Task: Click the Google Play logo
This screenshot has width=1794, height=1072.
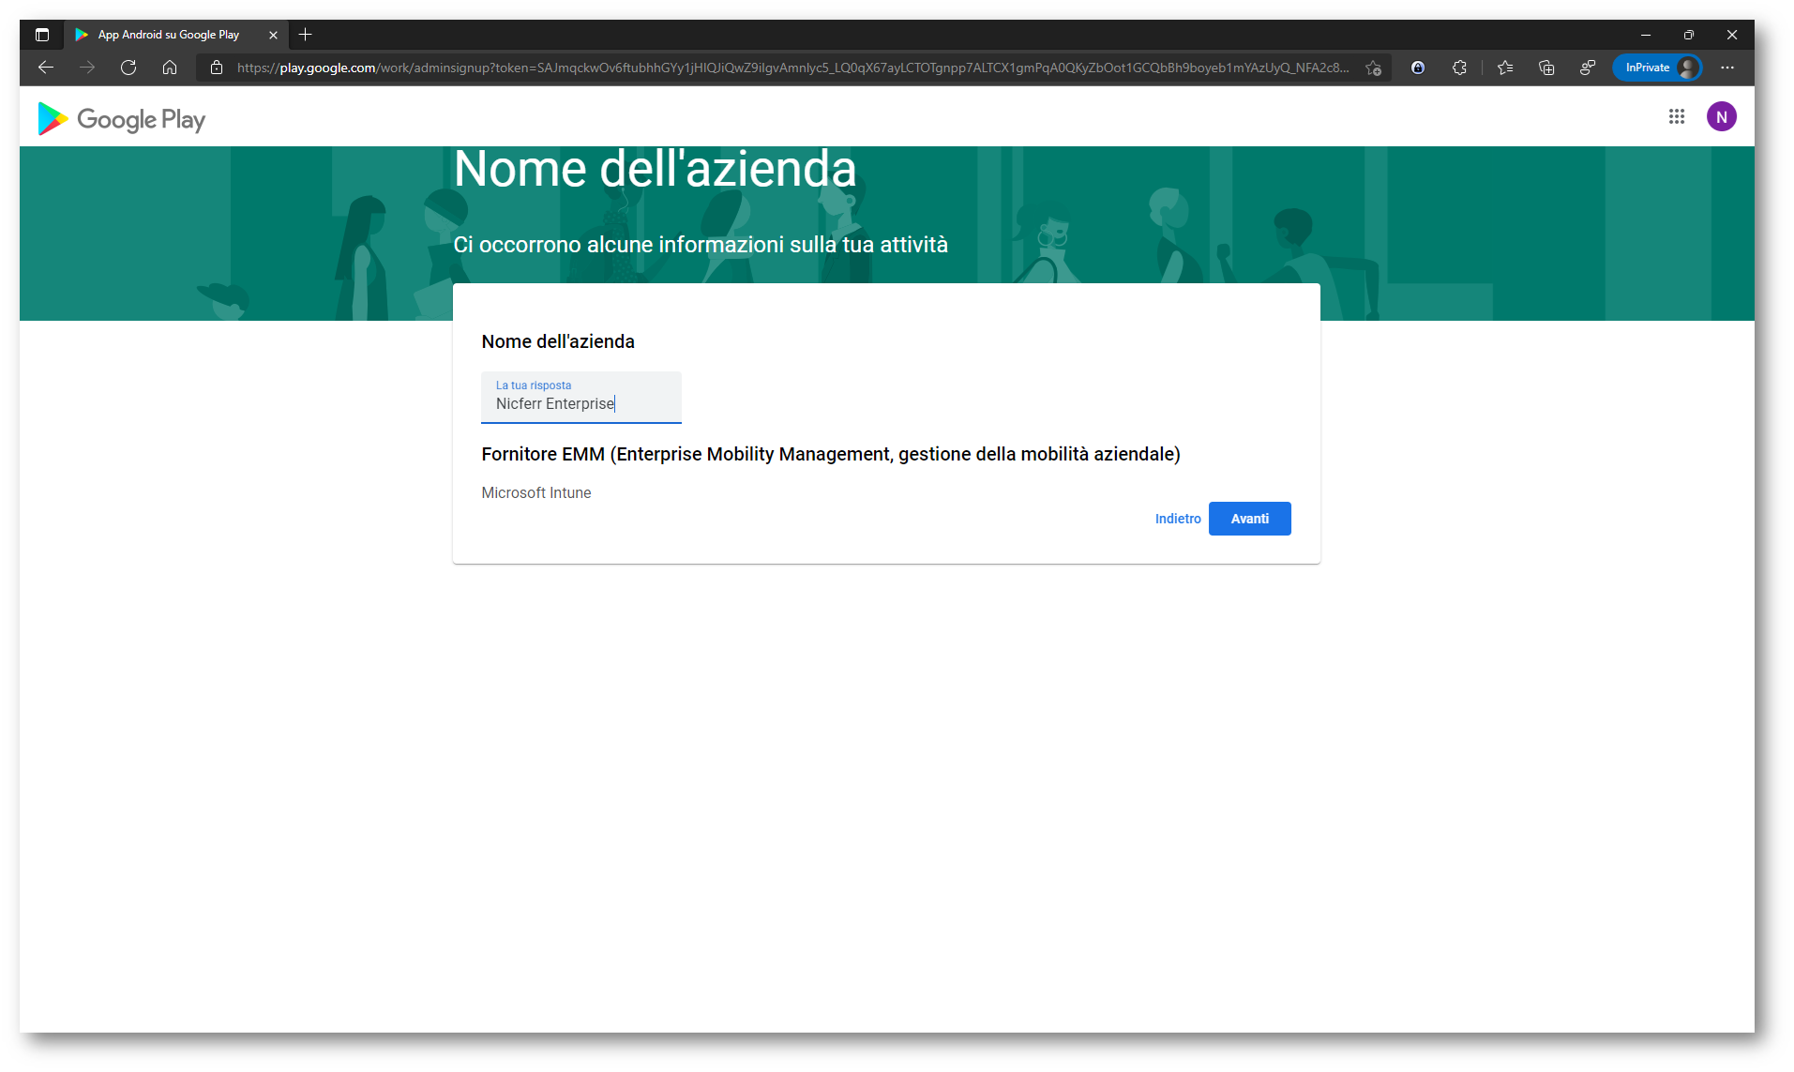Action: click(x=121, y=119)
